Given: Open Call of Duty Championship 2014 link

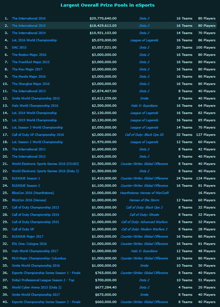Looking at the screenshot, I should point(35,214).
